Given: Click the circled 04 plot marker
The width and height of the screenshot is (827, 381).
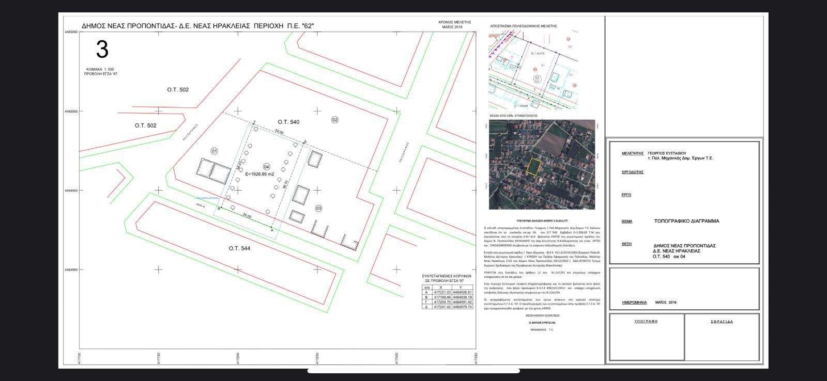Looking at the screenshot, I should 267,167.
